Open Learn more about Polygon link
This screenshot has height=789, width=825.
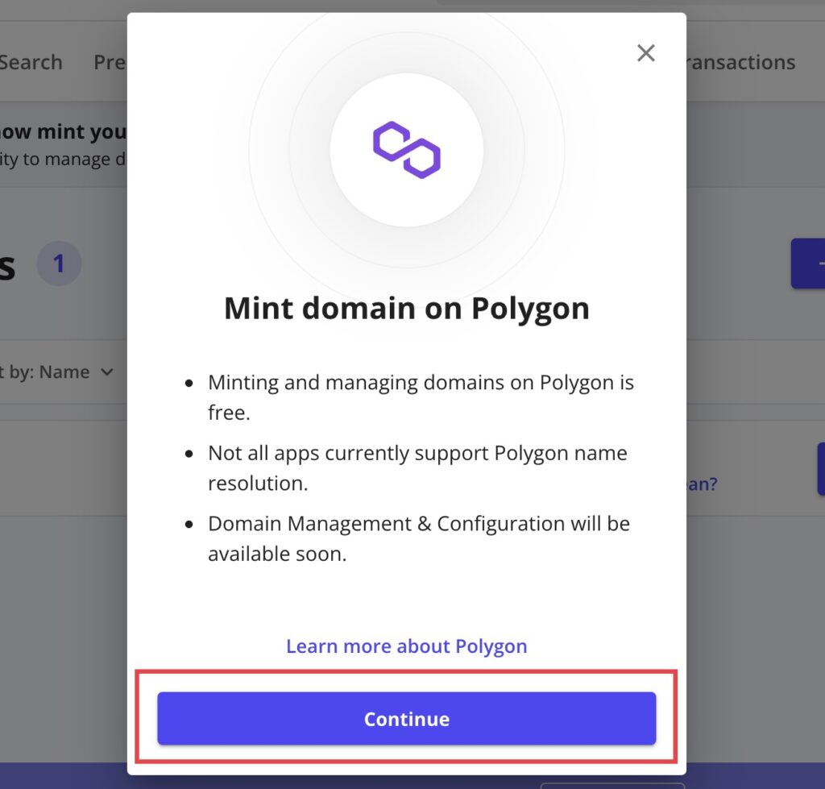pyautogui.click(x=406, y=646)
